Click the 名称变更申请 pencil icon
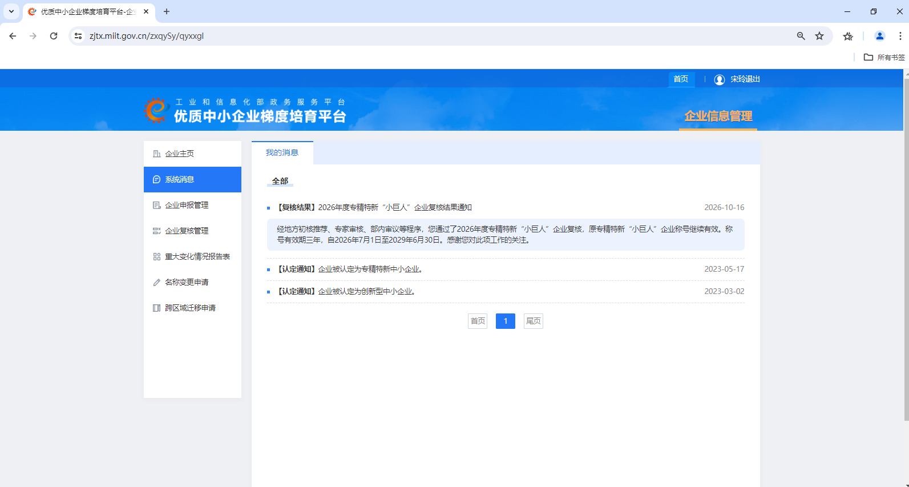Image resolution: width=909 pixels, height=487 pixels. [x=156, y=282]
